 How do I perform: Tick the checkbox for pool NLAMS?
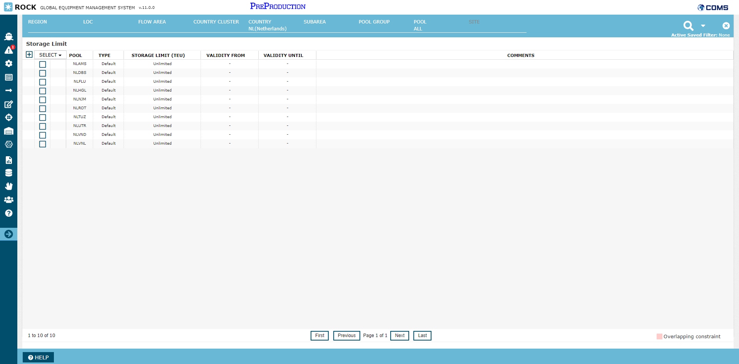point(43,64)
